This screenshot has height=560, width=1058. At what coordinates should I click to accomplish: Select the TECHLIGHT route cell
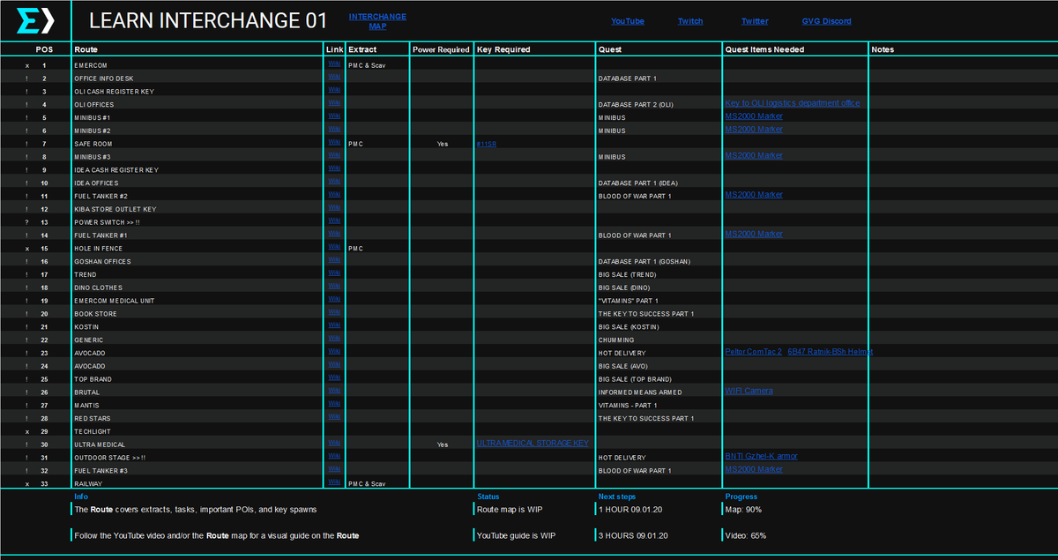click(x=93, y=431)
